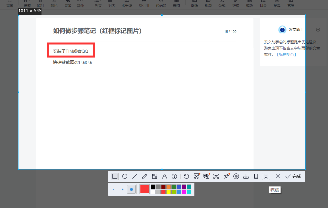Open the 标题 heading dropdown
The width and height of the screenshot is (328, 208).
27,4
